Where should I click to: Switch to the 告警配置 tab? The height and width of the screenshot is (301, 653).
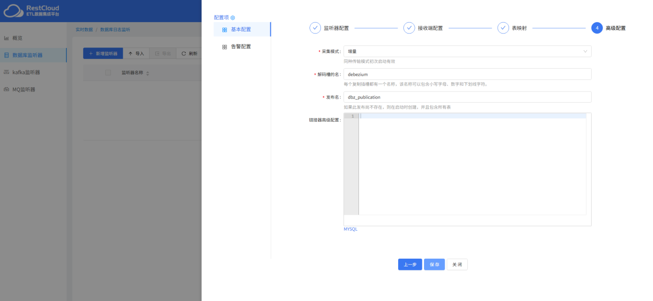point(241,46)
